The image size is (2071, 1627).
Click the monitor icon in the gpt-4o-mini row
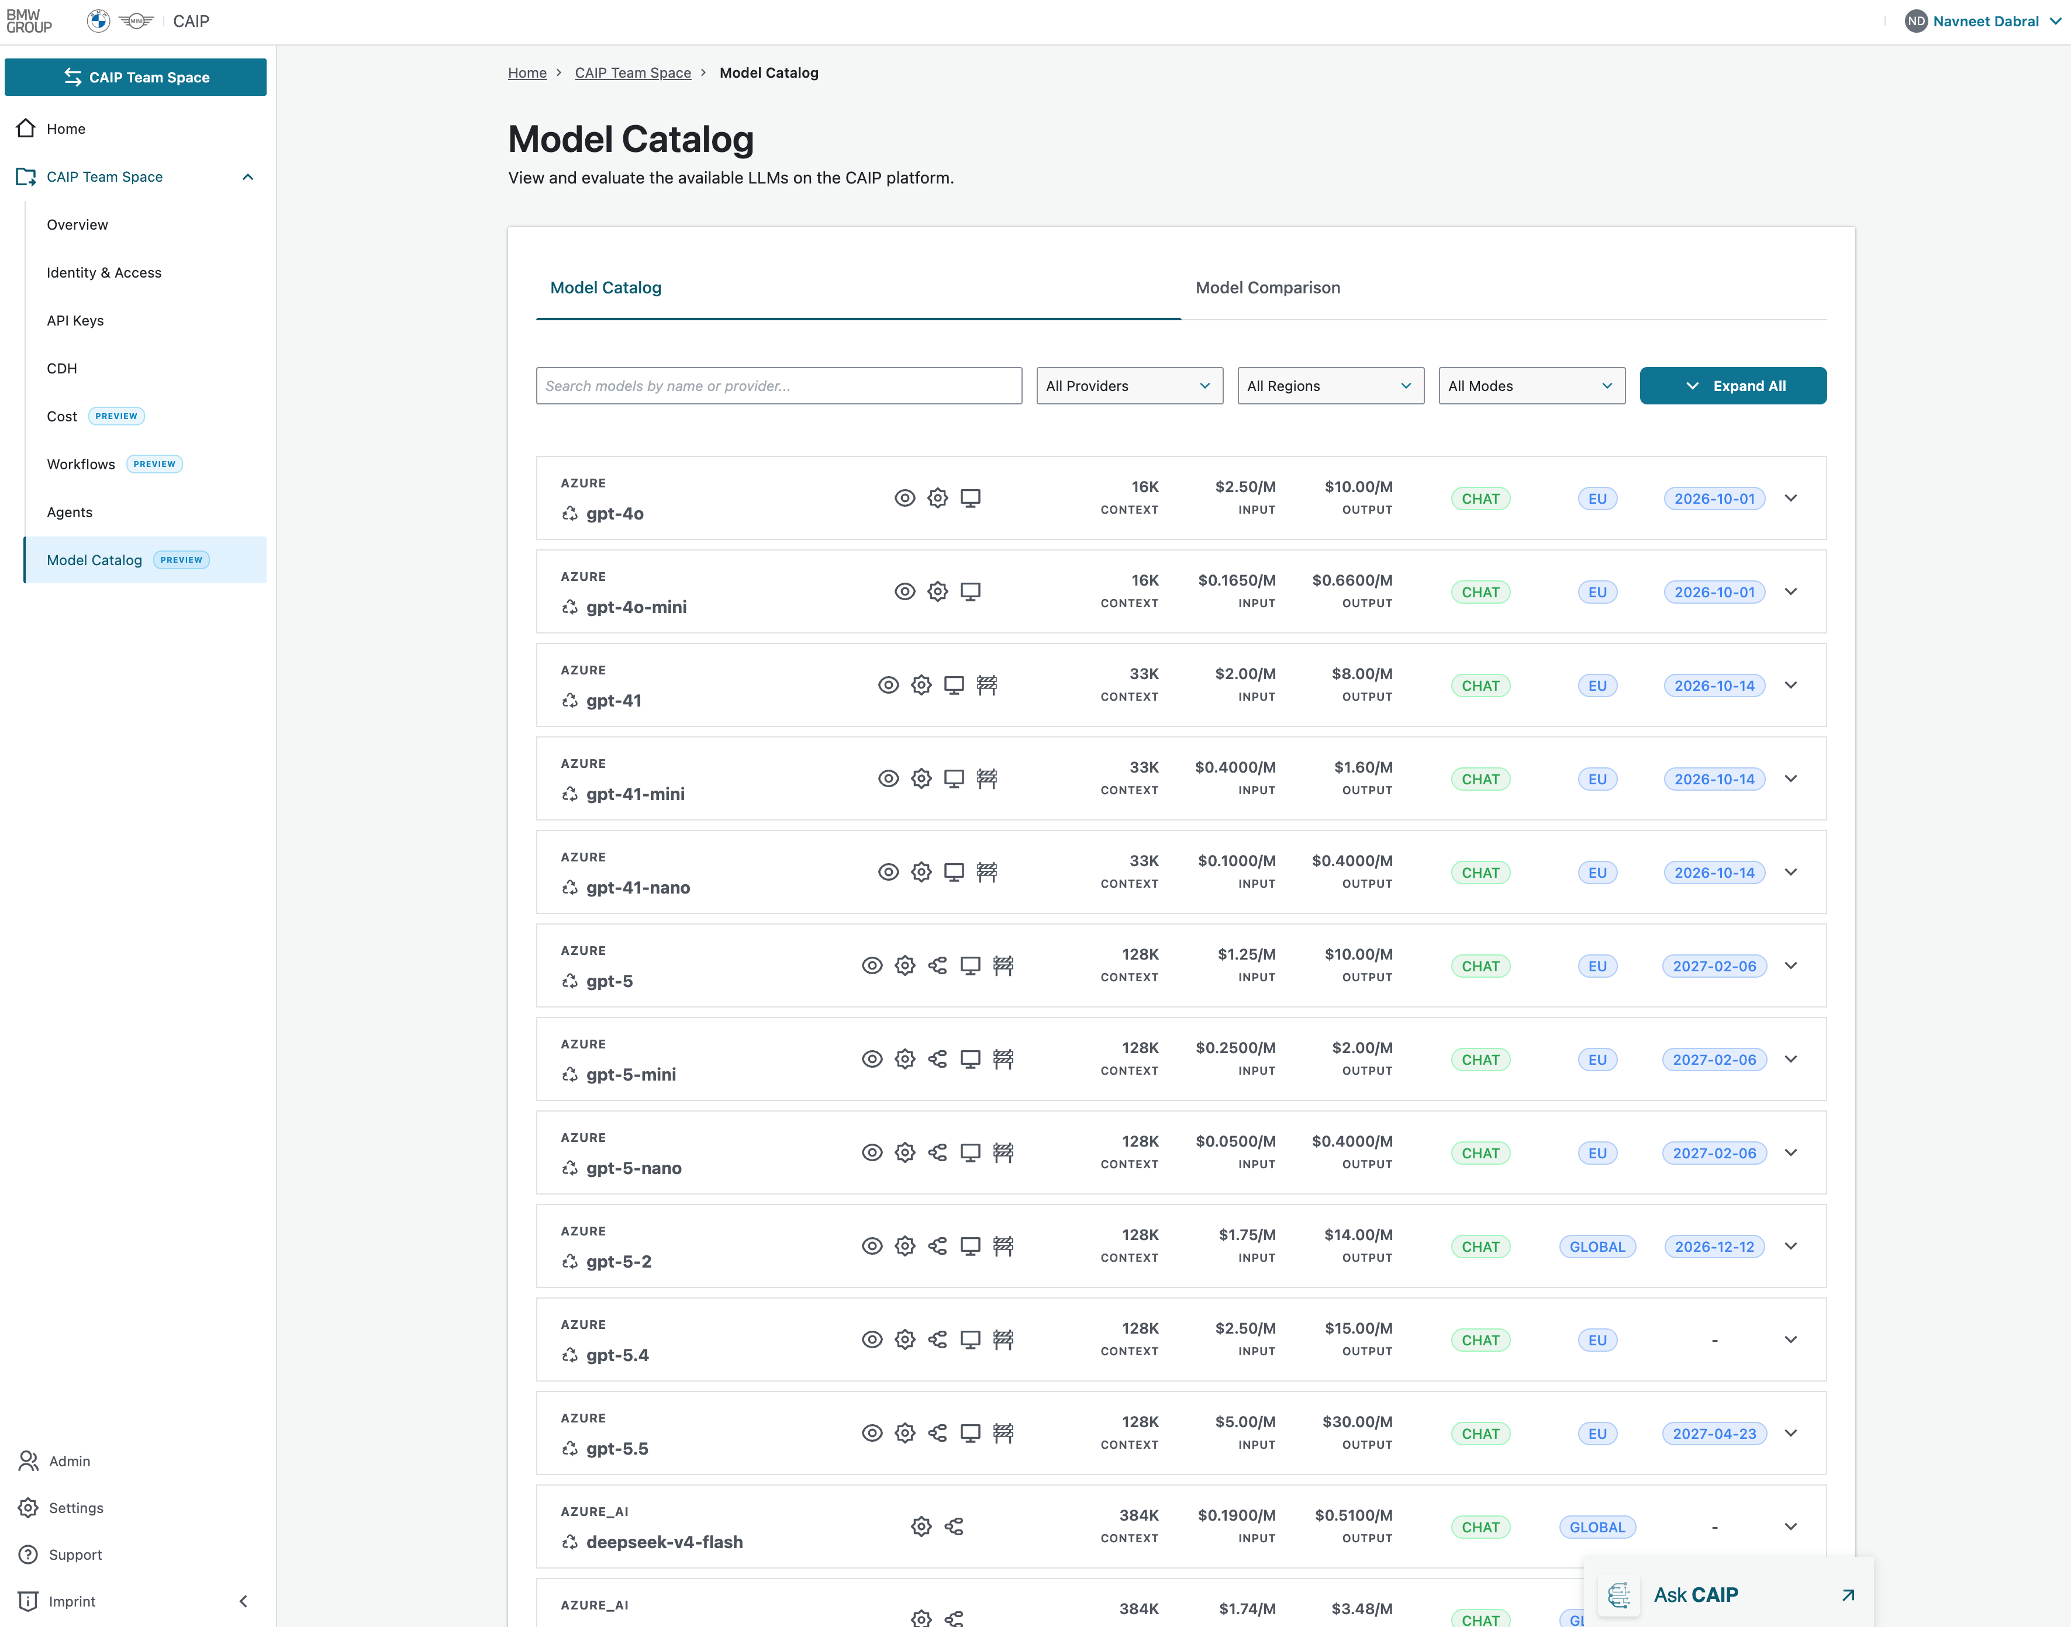(x=970, y=591)
